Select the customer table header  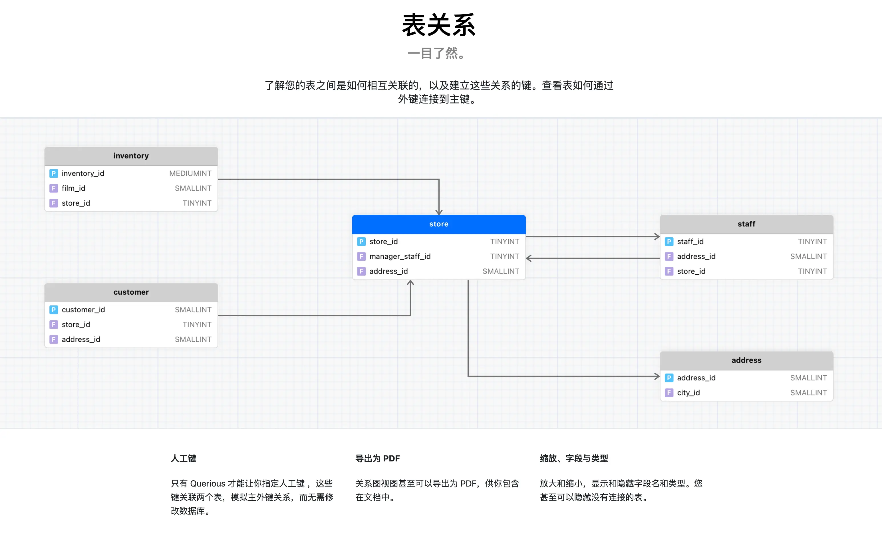131,292
